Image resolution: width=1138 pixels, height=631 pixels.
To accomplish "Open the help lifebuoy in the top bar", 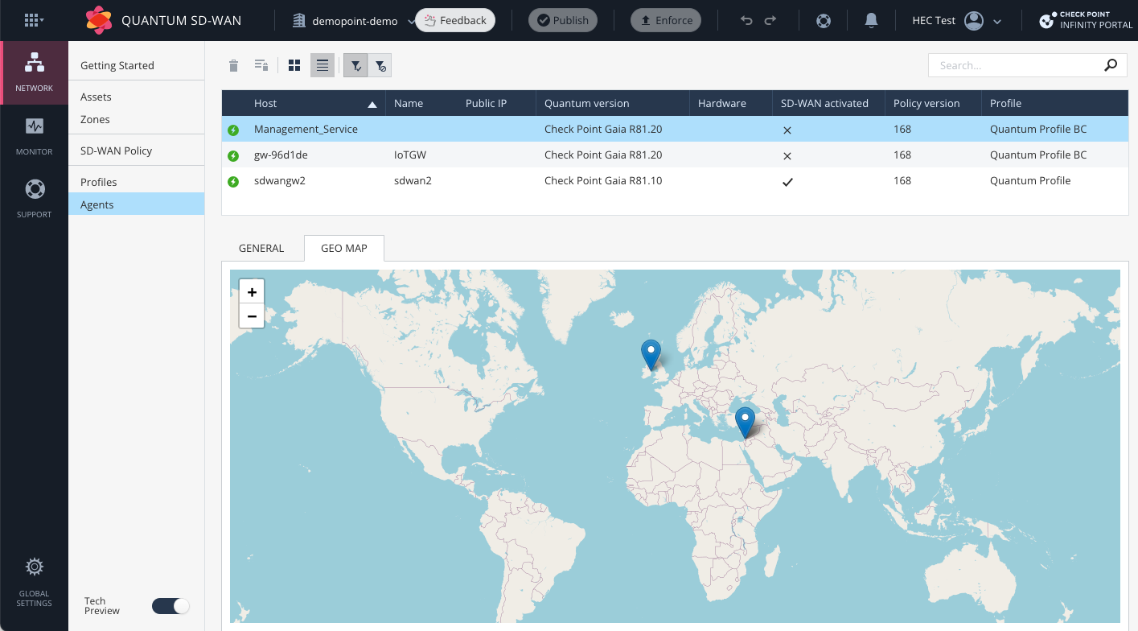I will pyautogui.click(x=824, y=21).
